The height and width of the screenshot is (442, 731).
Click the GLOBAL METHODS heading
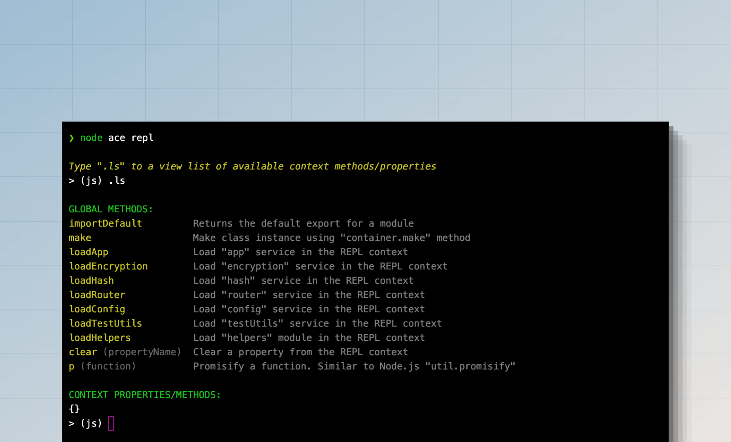110,209
